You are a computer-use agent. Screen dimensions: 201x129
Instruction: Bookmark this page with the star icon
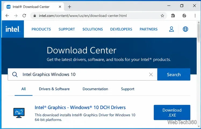(162, 16)
